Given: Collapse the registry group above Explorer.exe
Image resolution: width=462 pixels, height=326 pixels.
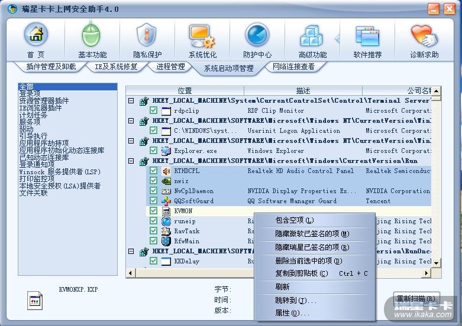Looking at the screenshot, I should [131, 141].
